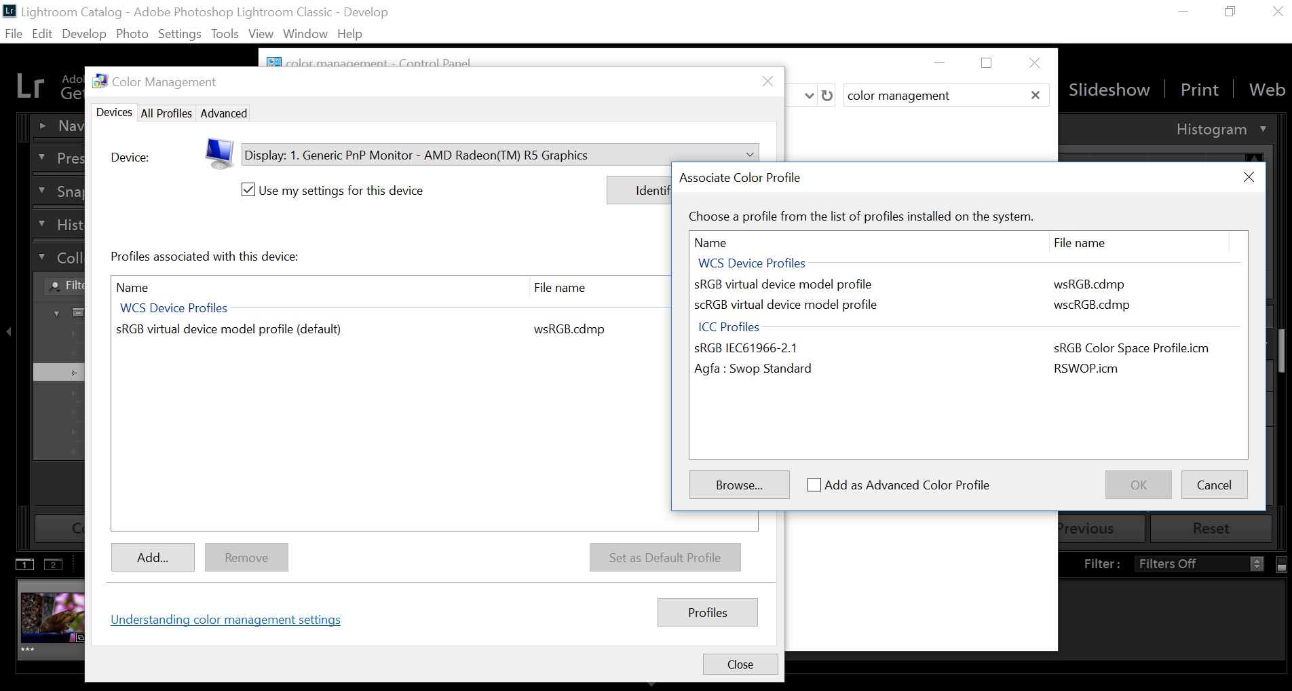Open the Settings menu
Image resolution: width=1292 pixels, height=691 pixels.
point(180,33)
